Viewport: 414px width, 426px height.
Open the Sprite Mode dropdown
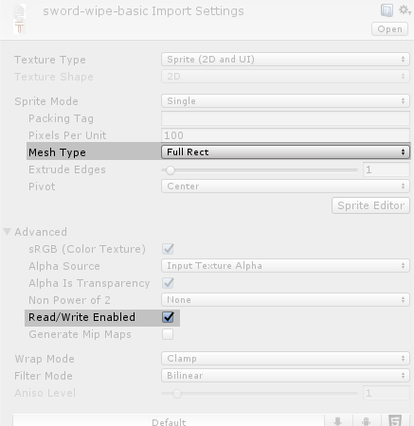pos(285,101)
